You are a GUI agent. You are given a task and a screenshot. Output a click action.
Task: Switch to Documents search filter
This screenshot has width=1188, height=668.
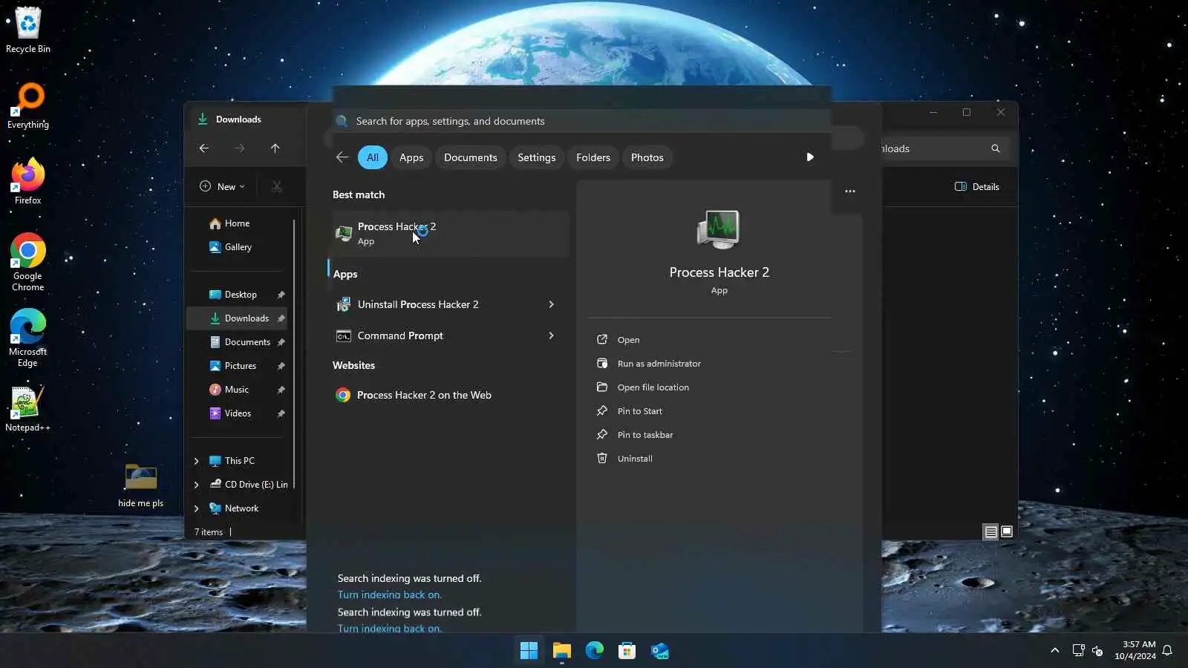pos(471,157)
